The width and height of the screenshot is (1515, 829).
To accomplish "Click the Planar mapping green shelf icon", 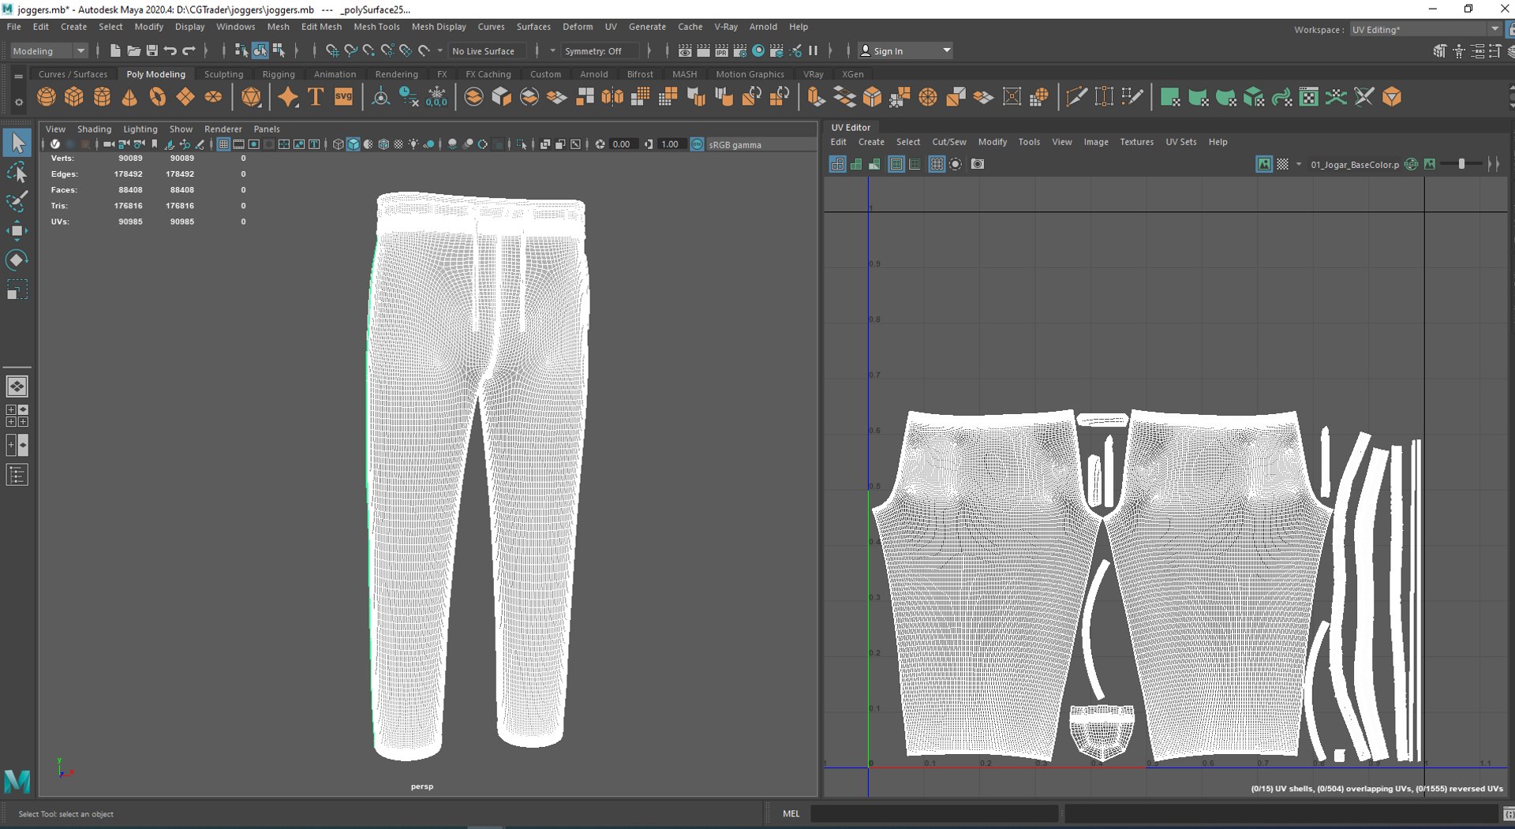I will (x=1170, y=97).
